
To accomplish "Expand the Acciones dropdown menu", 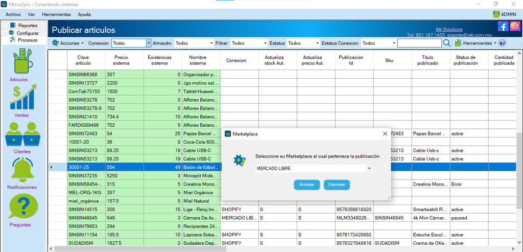I will (x=82, y=43).
